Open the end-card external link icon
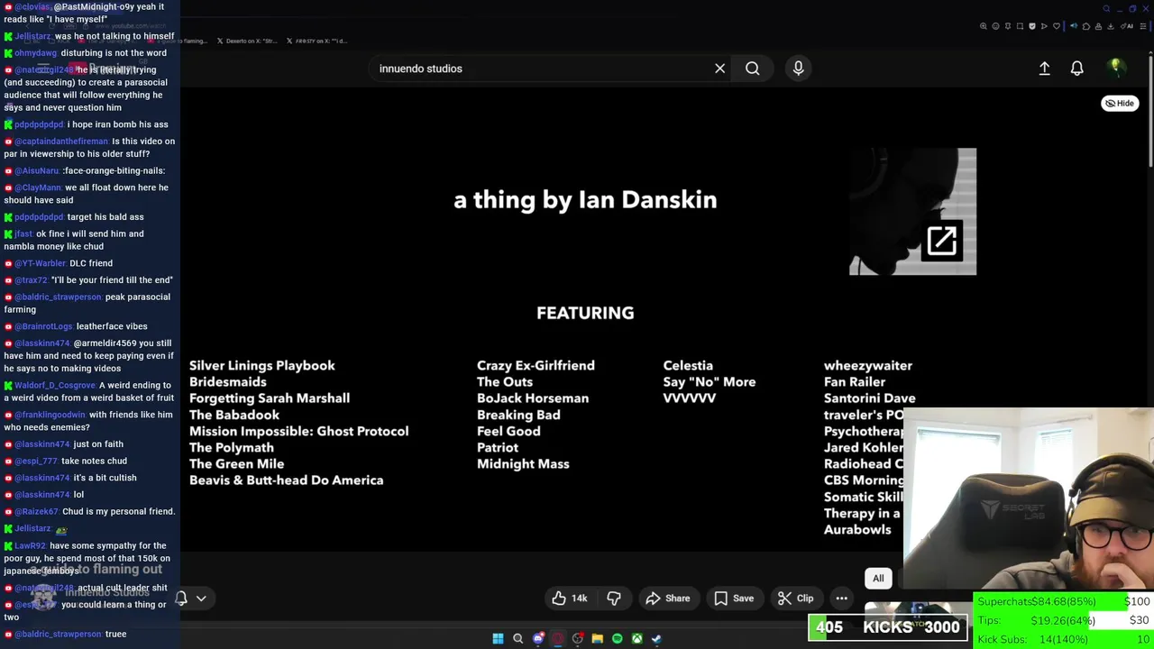This screenshot has height=649, width=1154. pyautogui.click(x=941, y=241)
